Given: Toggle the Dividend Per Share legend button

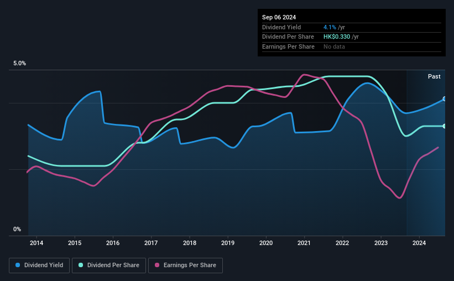Looking at the screenshot, I should (109, 266).
